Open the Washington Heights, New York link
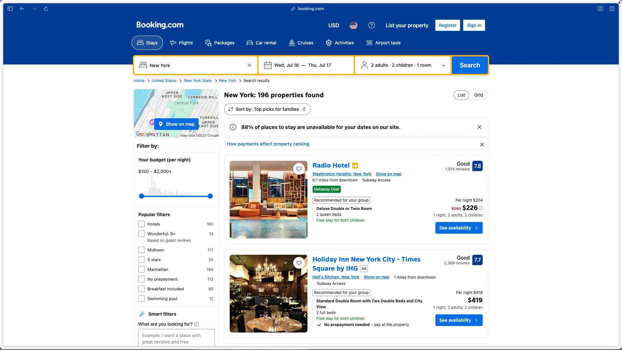Screen dimensions: 622x350 (x=342, y=174)
